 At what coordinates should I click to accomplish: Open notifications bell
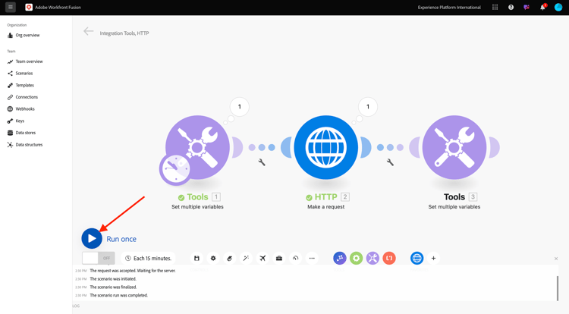click(x=543, y=8)
